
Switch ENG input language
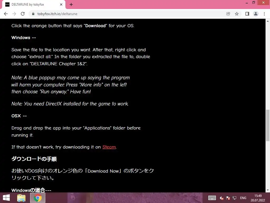[243, 198]
